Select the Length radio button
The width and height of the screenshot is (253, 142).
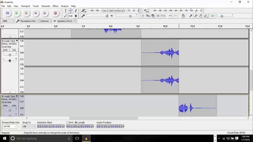(x=76, y=123)
